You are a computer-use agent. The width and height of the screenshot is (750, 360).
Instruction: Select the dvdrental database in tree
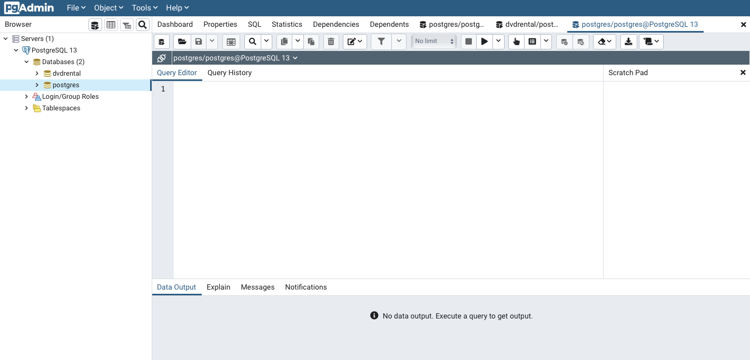pos(66,74)
